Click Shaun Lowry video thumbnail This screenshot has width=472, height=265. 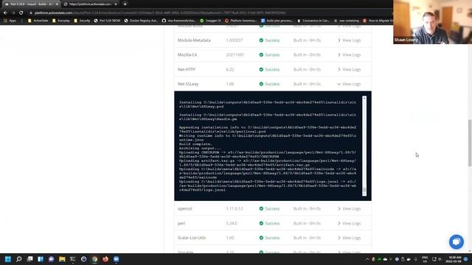tap(433, 22)
